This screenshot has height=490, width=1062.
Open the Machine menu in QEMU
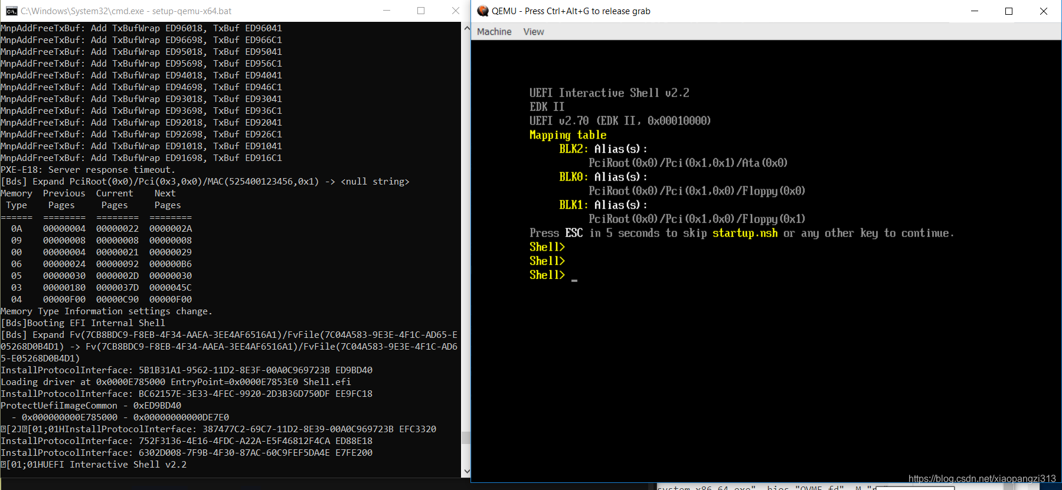pos(494,32)
